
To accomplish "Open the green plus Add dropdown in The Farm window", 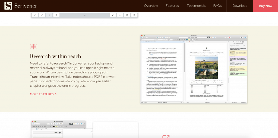I will (x=158, y=37).
